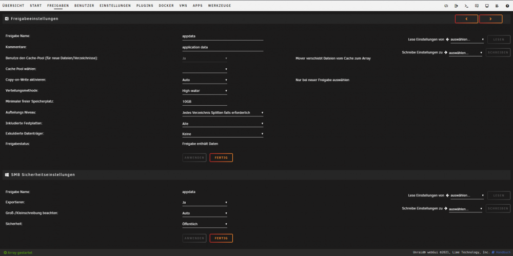513x256 pixels.
Task: Click the Freigabeeinstellungen section title
Action: 35,19
